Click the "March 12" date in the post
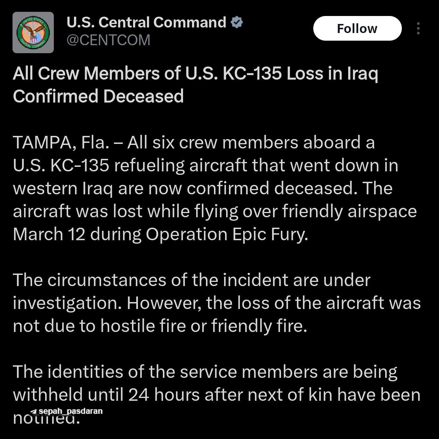This screenshot has height=439, width=439. click(49, 234)
